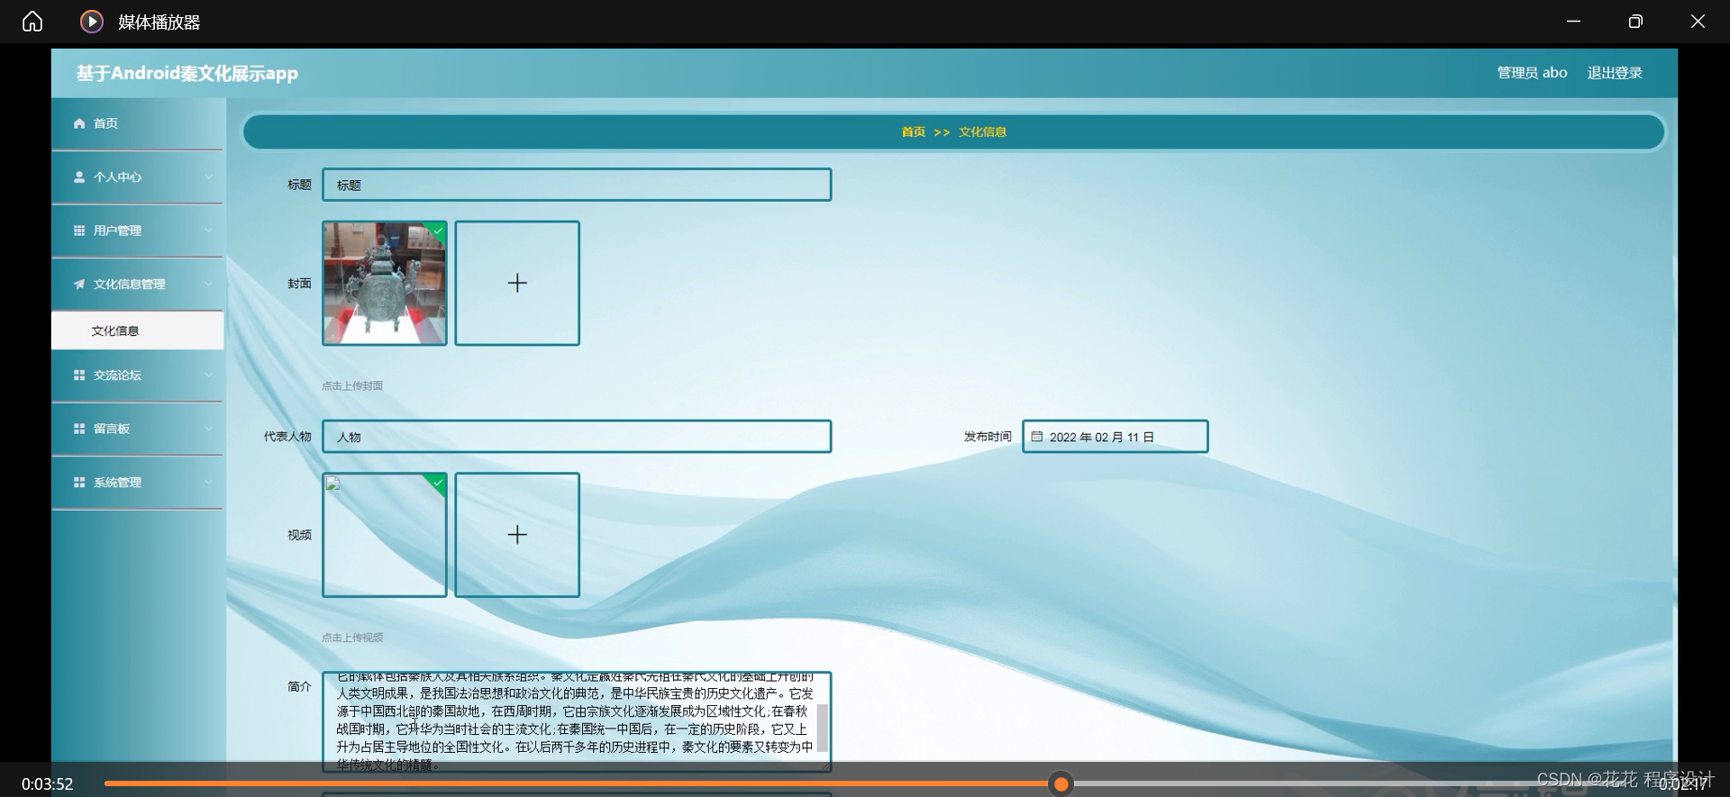The image size is (1730, 797).
Task: Click the media player play logo icon
Action: [92, 22]
